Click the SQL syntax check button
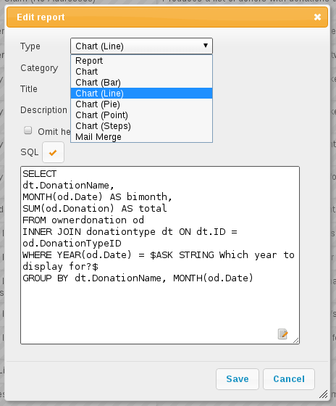336x406 pixels. click(53, 152)
